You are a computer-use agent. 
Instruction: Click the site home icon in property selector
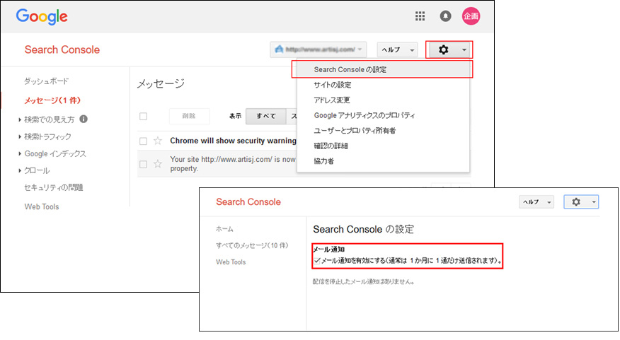279,49
